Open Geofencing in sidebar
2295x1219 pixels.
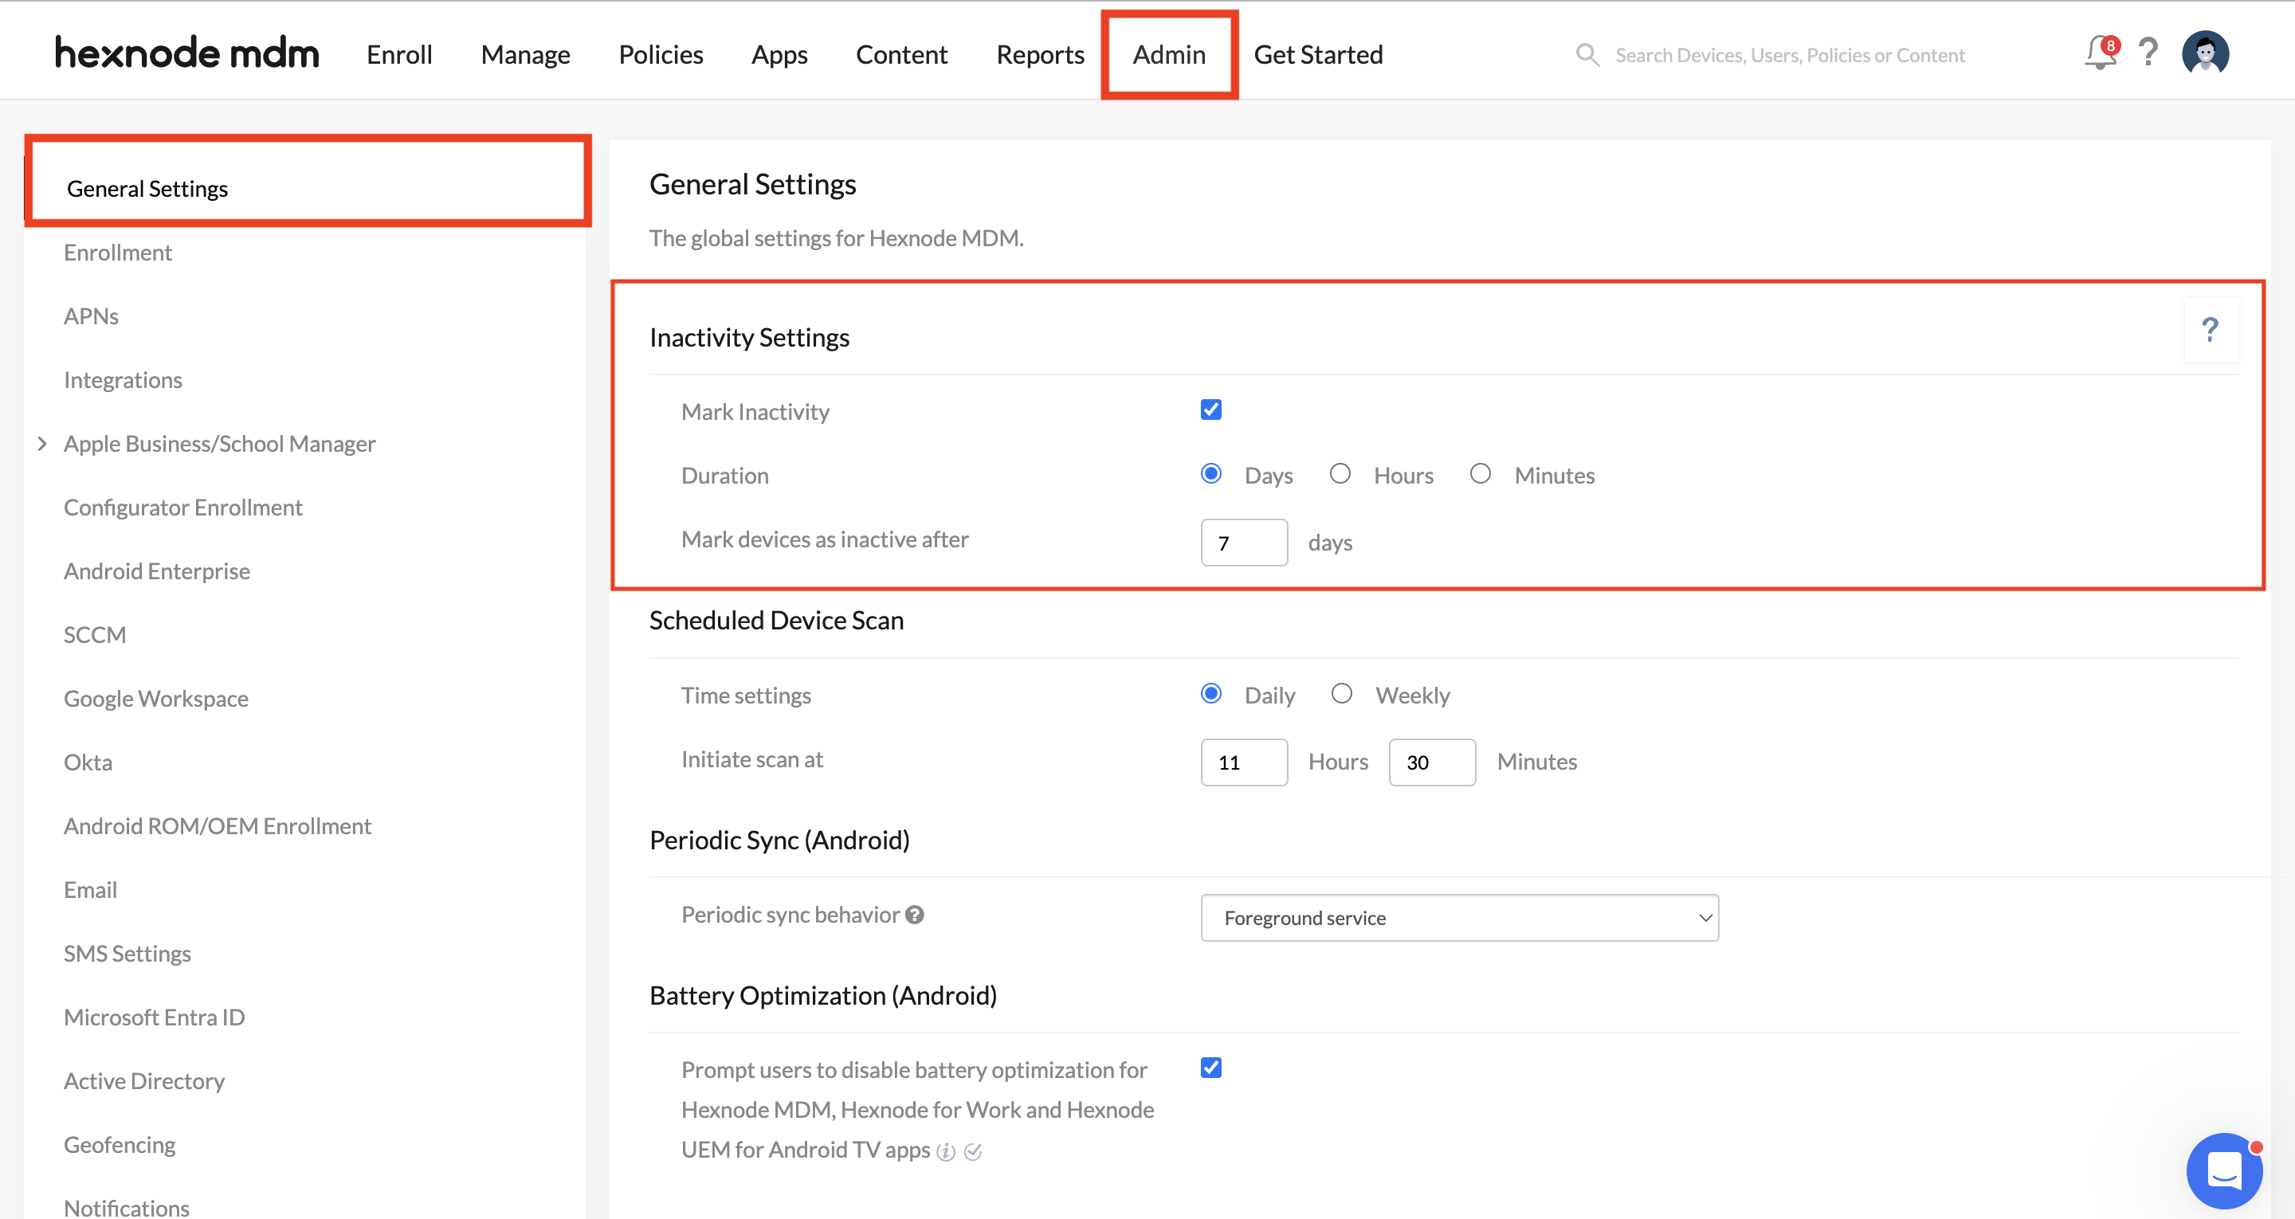click(x=120, y=1144)
